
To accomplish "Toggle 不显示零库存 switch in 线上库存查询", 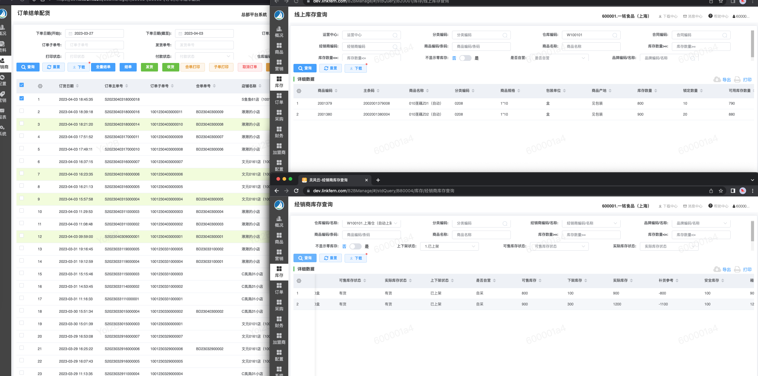I will [465, 58].
